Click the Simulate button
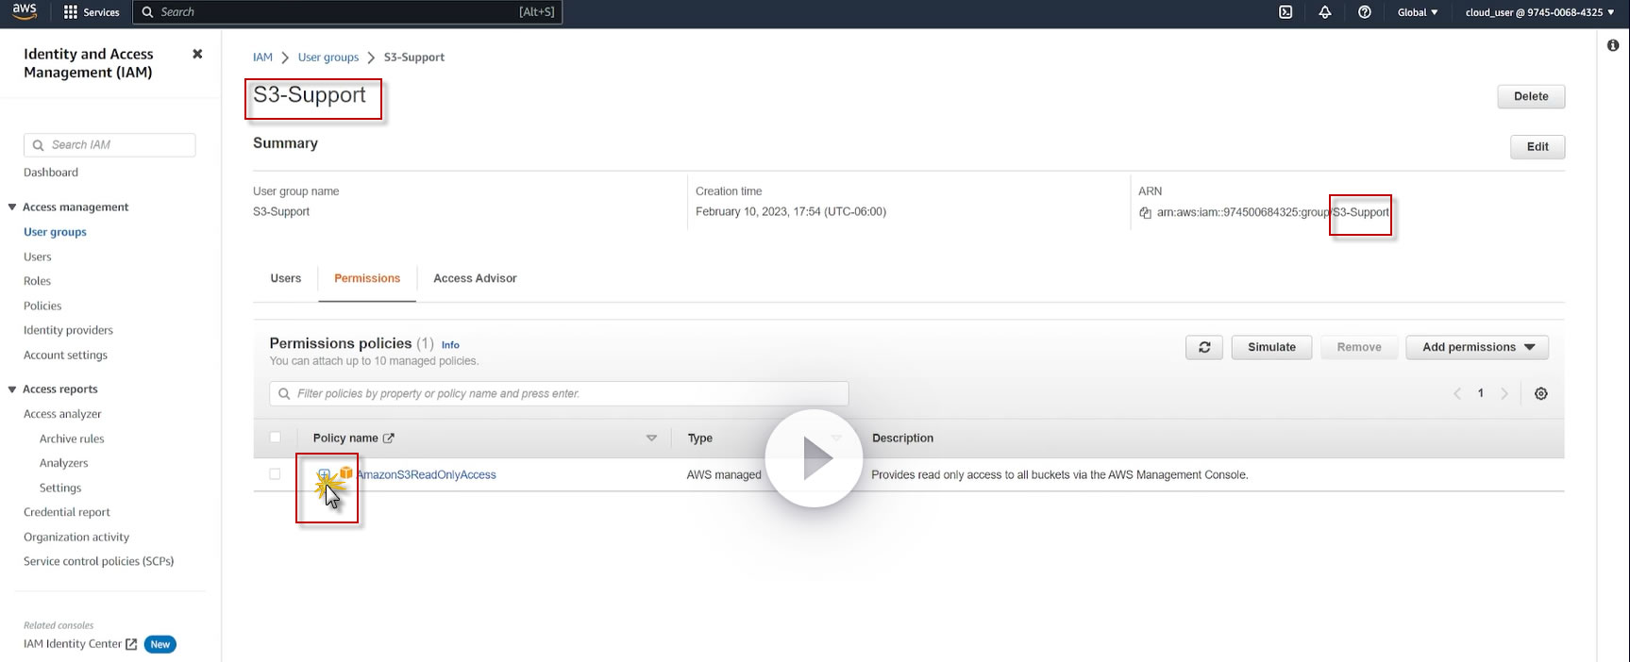 click(x=1271, y=347)
